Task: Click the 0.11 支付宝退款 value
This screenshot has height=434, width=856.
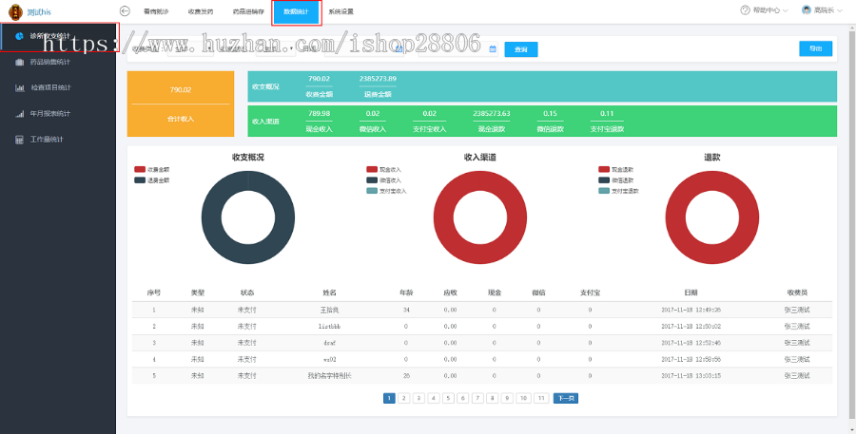Action: (607, 113)
